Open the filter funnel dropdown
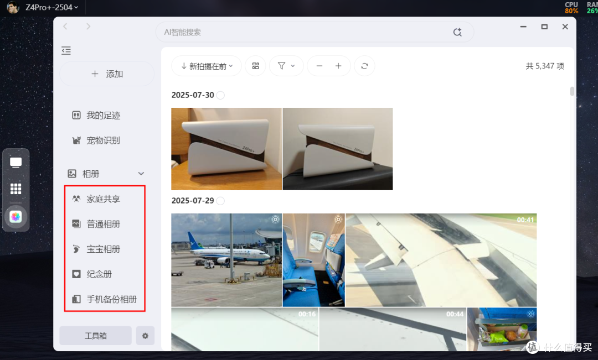Screen dimensions: 598x360 [x=286, y=66]
